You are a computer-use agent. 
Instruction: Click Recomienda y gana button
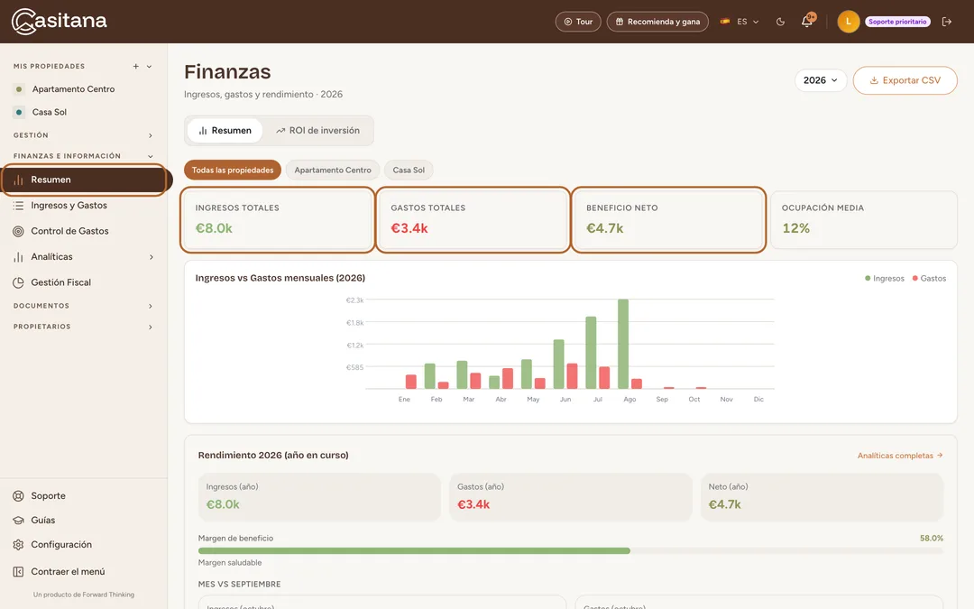tap(657, 22)
